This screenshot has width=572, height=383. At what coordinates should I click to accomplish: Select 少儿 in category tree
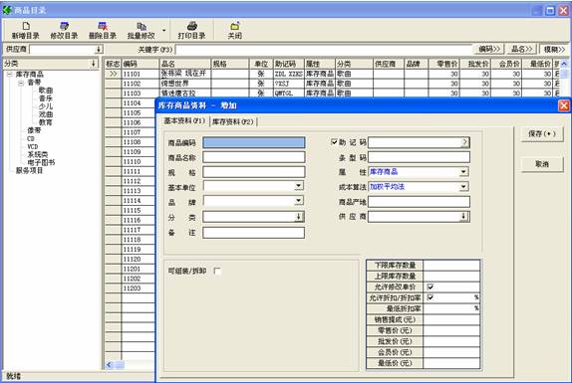46,106
